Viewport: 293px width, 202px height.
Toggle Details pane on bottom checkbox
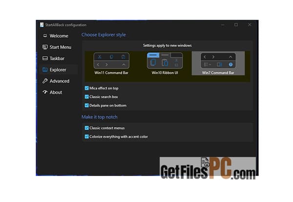87,105
